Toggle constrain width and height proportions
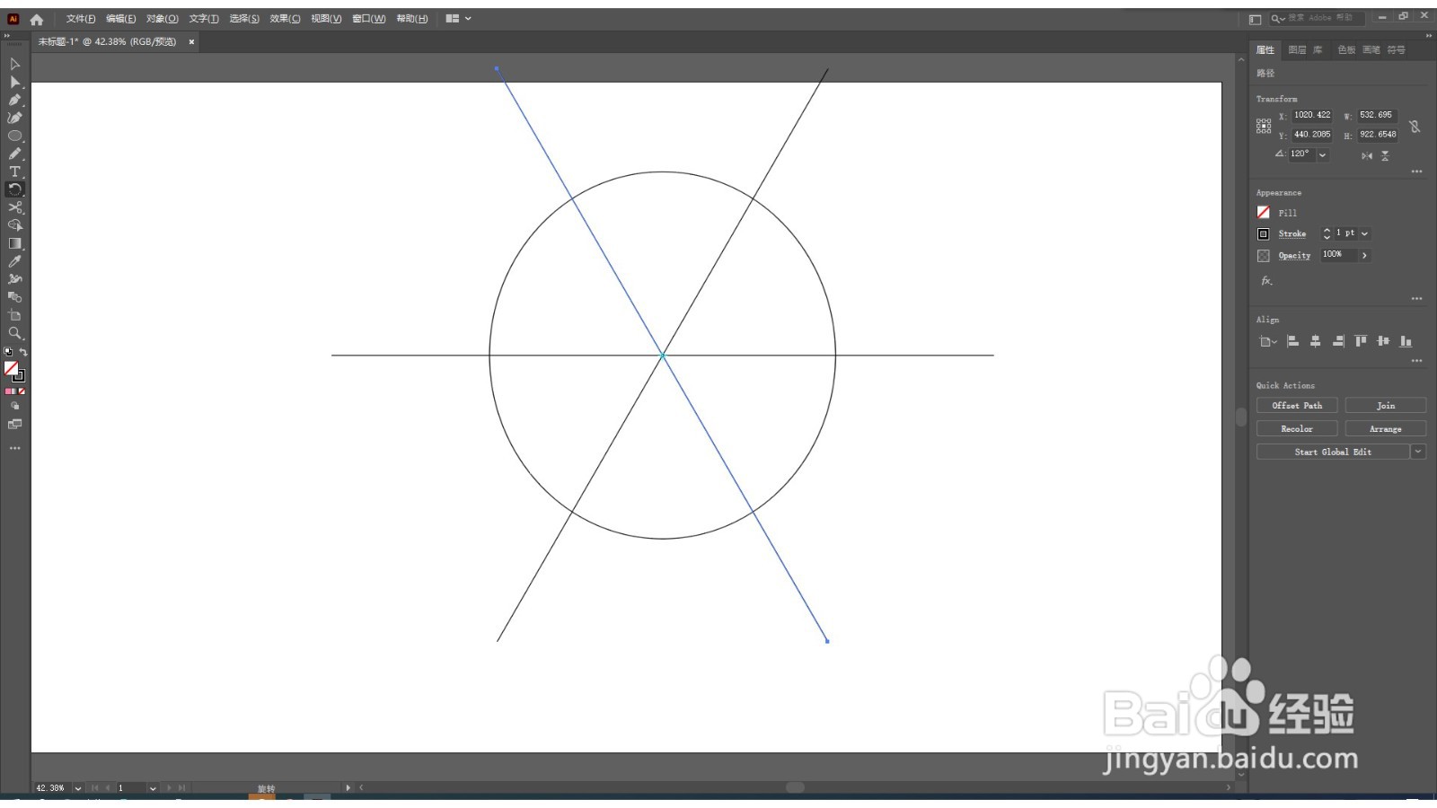The width and height of the screenshot is (1437, 808). 1415,127
